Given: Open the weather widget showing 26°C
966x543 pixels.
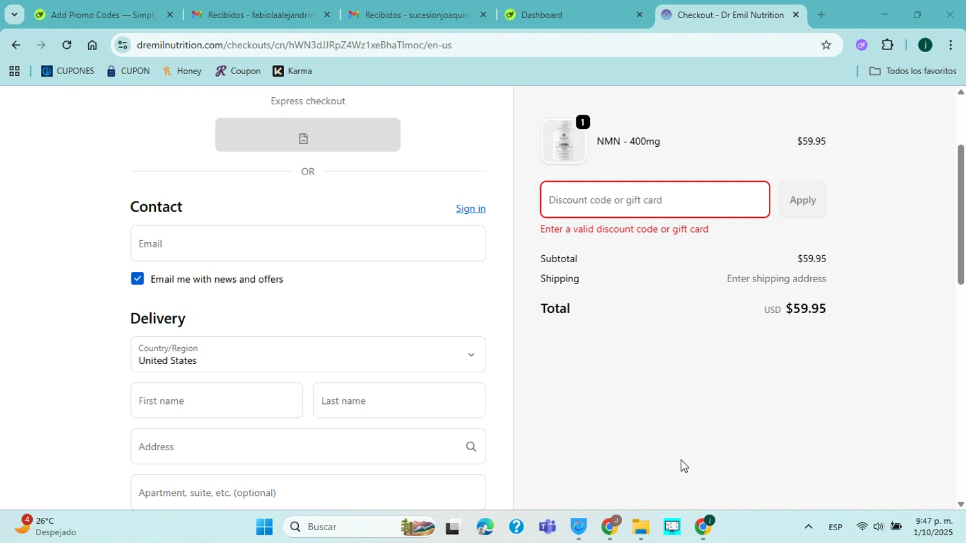Looking at the screenshot, I should pyautogui.click(x=46, y=526).
